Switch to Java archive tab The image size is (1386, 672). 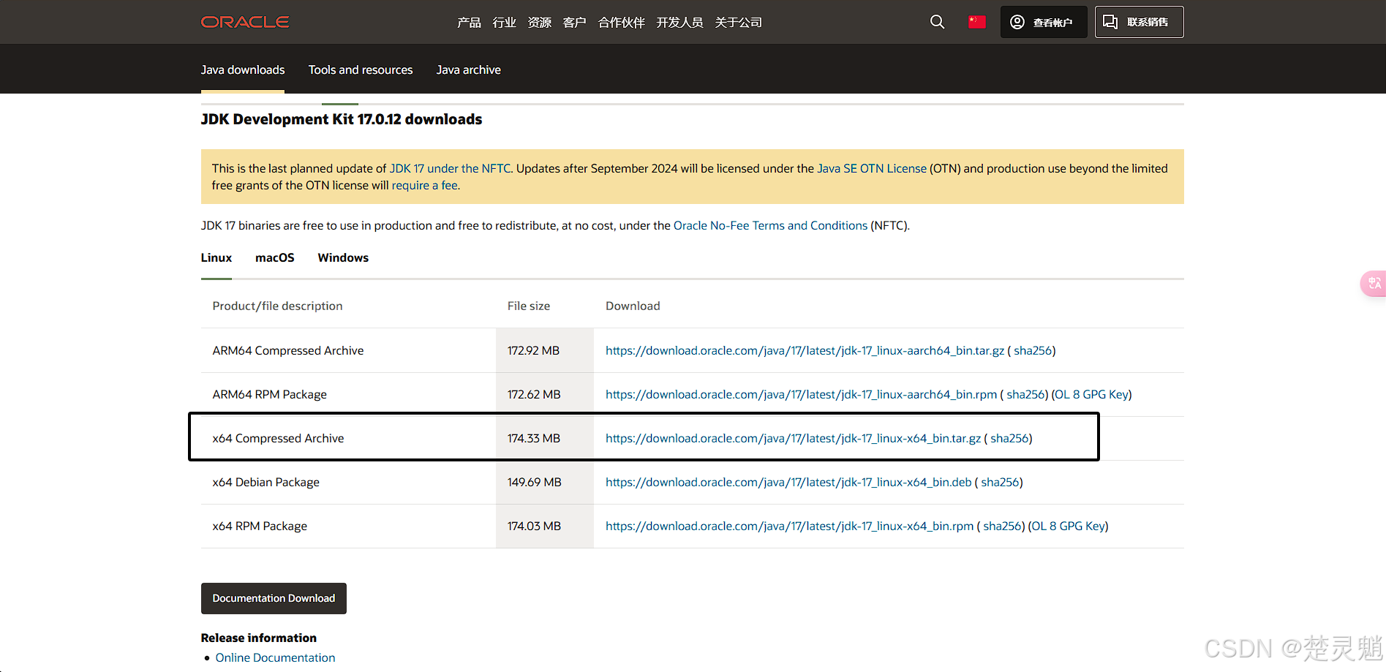[x=469, y=70]
